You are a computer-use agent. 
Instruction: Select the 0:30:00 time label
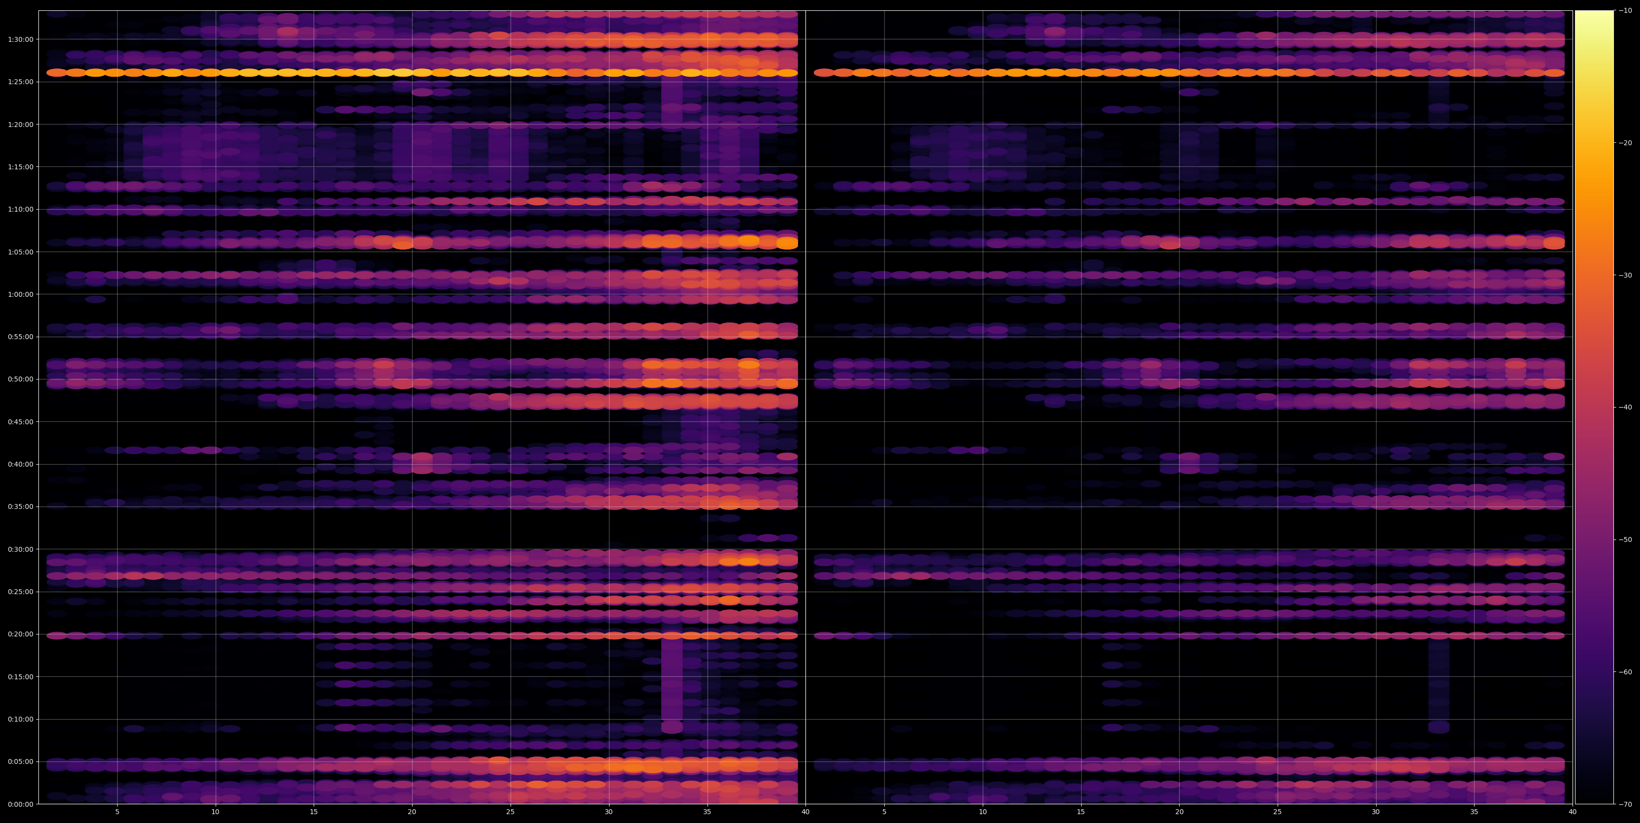coord(20,549)
